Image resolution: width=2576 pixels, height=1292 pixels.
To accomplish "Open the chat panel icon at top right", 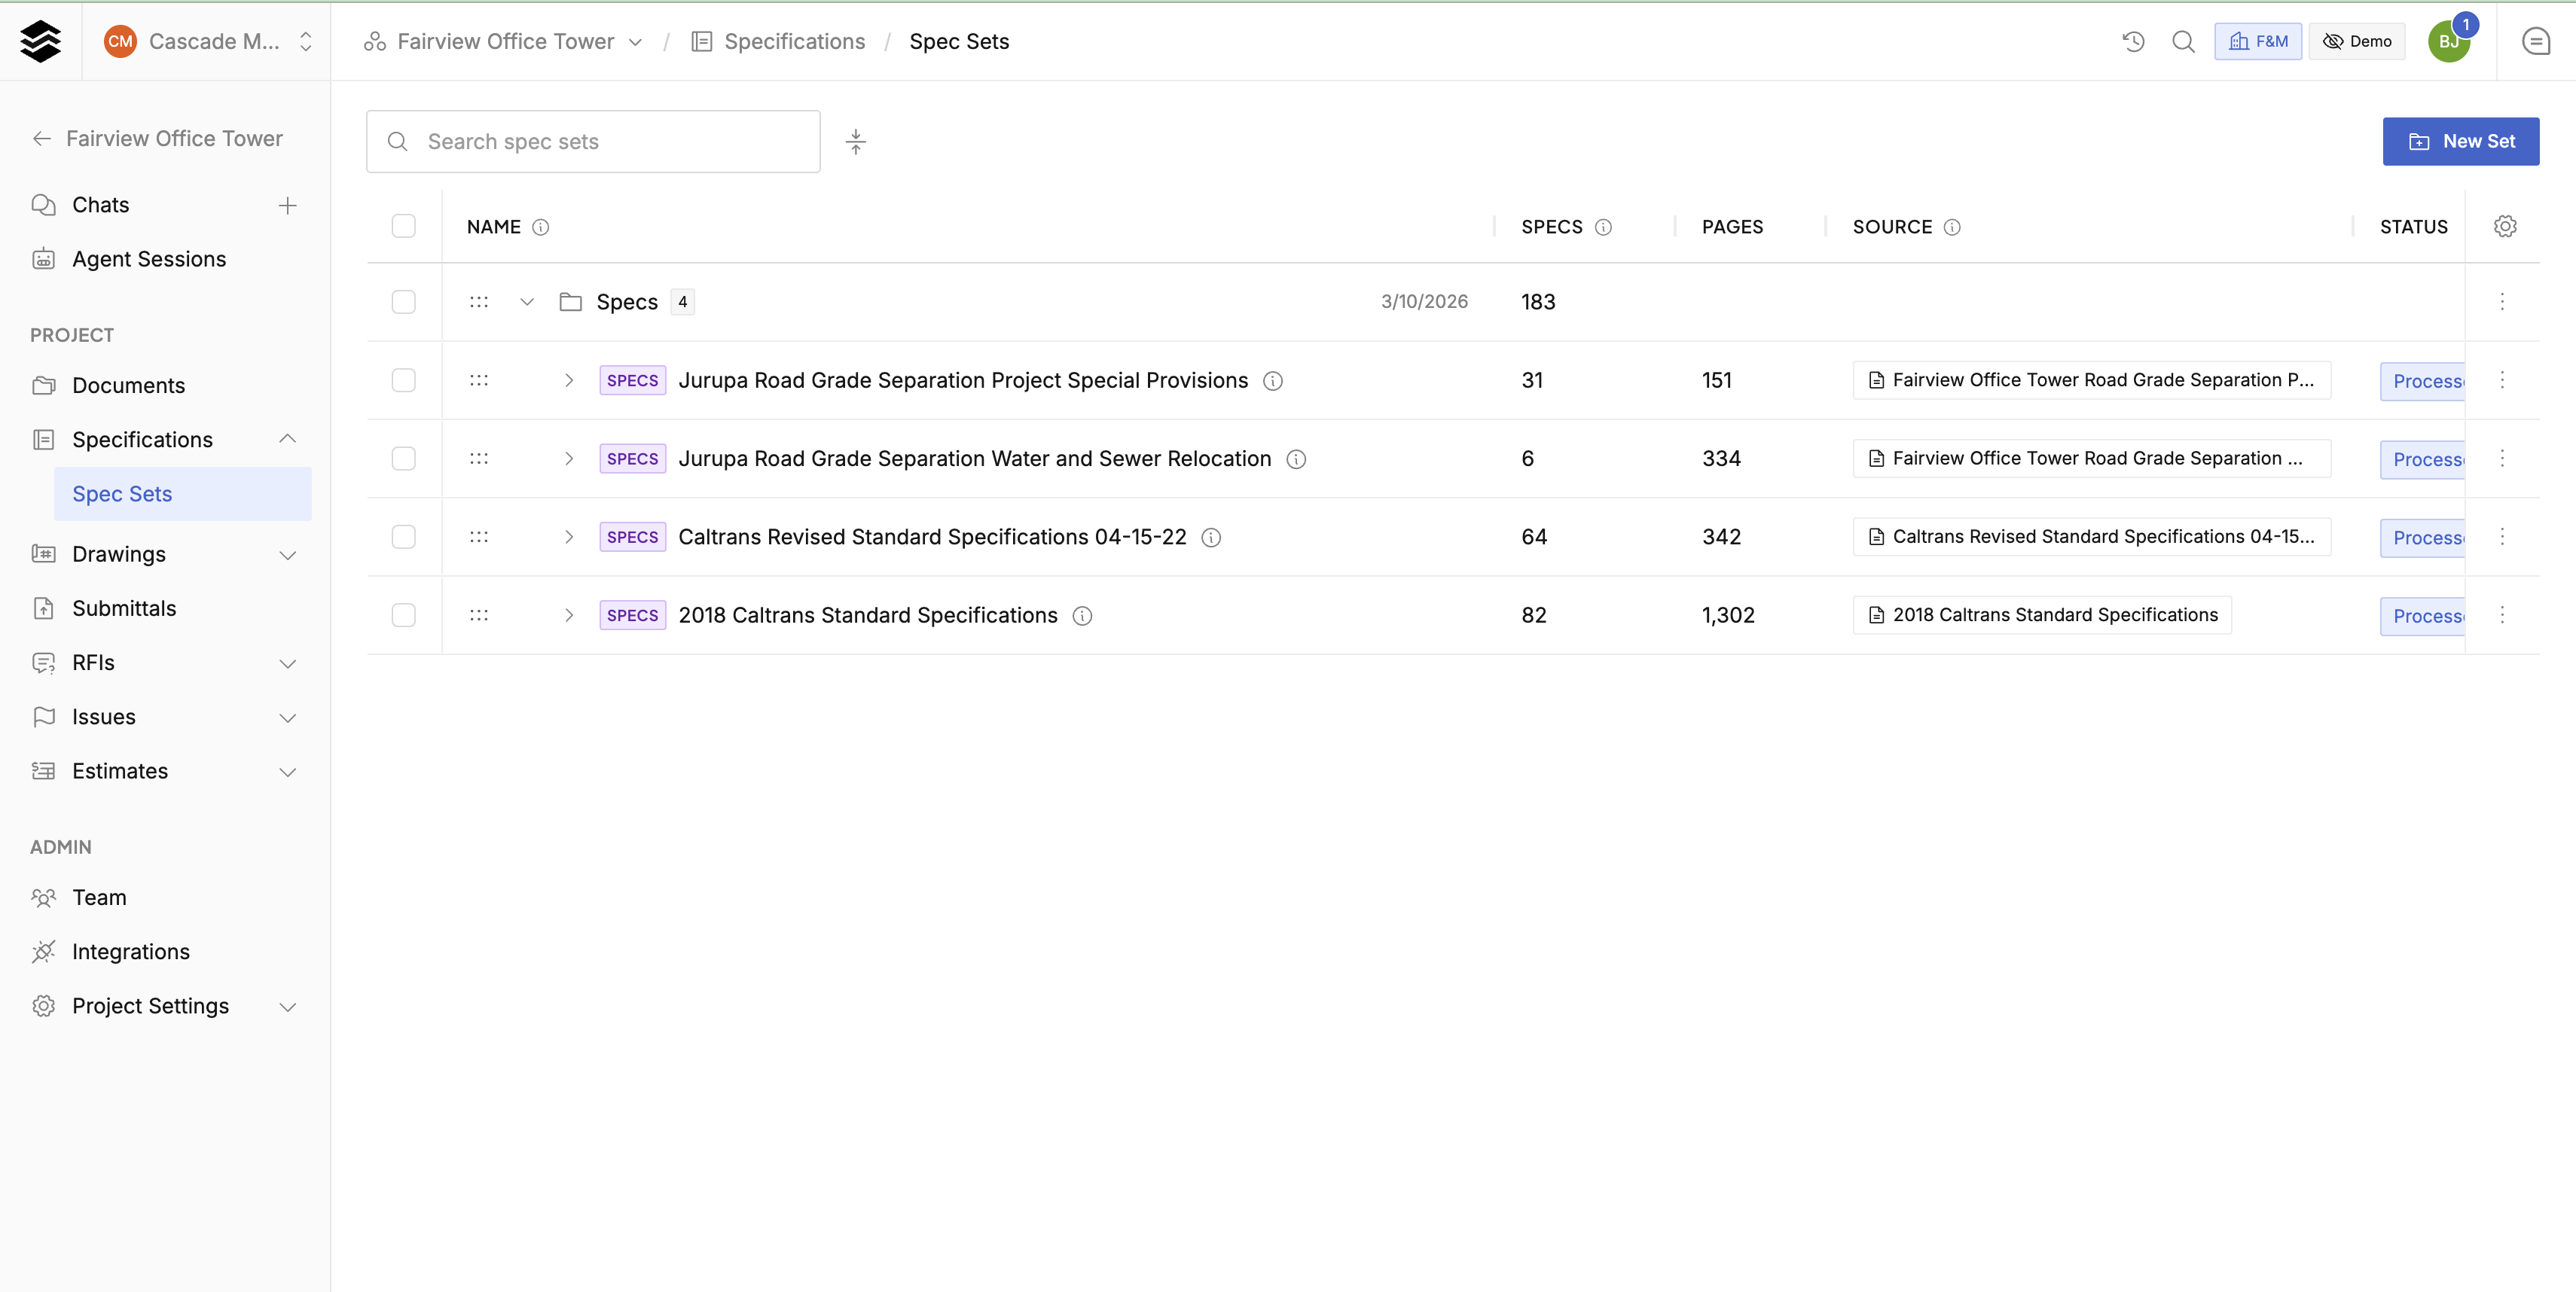I will 2536,41.
